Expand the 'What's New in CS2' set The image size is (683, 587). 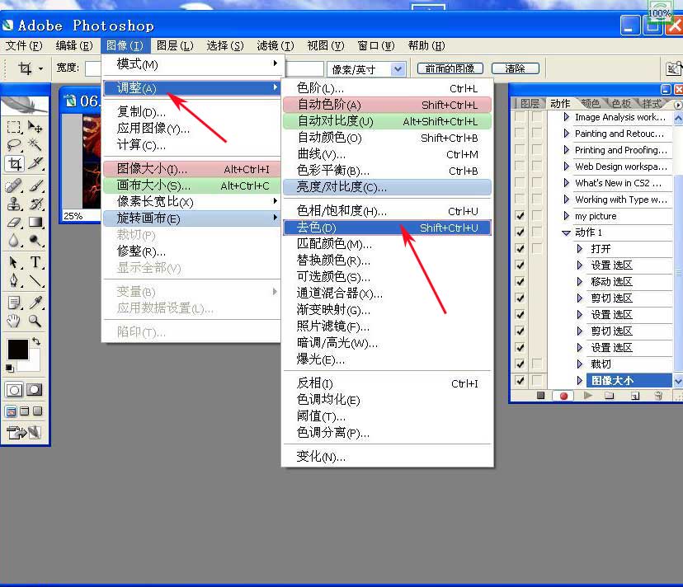tap(566, 183)
